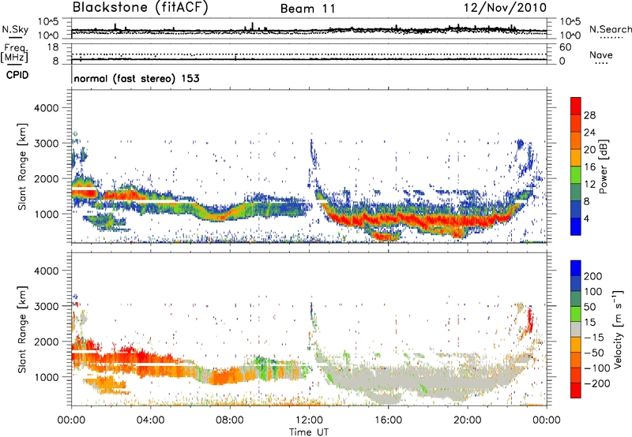Viewport: 632px width, 437px height.
Task: Click the gray segment of Velocity colorbar
Action: [x=576, y=330]
